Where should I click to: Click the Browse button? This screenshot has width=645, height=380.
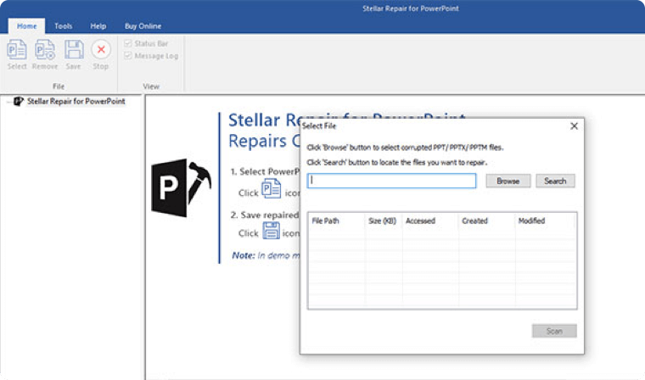coord(508,181)
